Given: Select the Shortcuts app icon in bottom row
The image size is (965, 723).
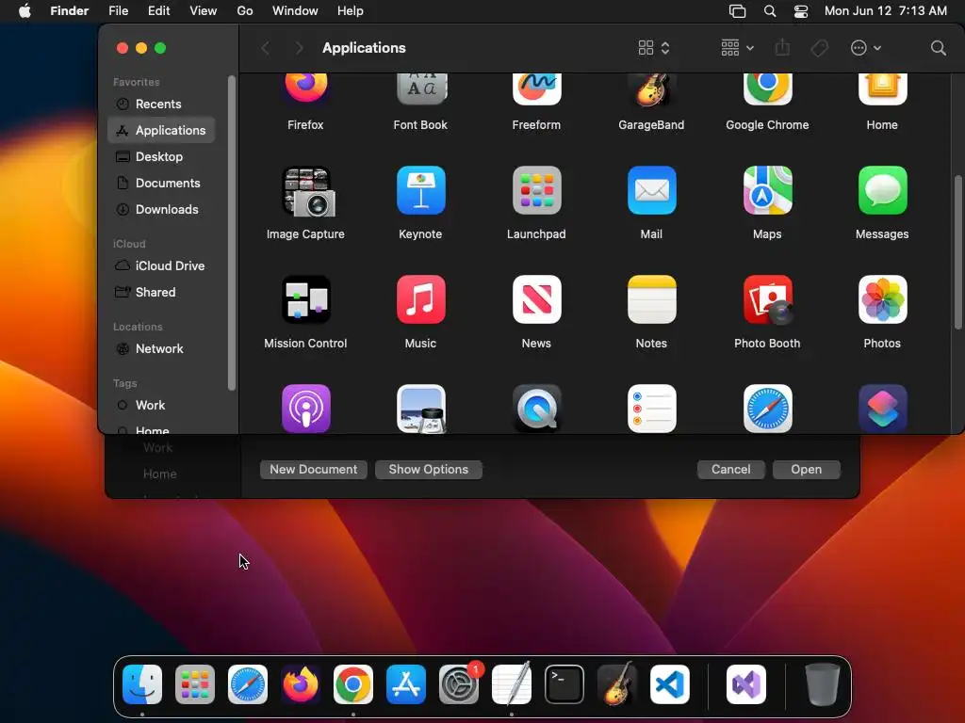Looking at the screenshot, I should 882,409.
